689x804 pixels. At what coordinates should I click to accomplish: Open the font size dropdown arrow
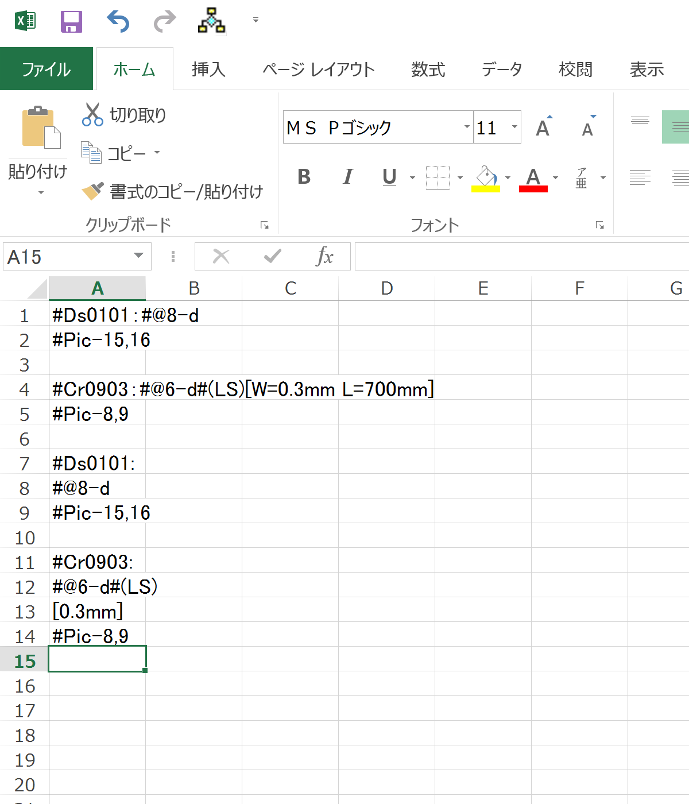514,127
